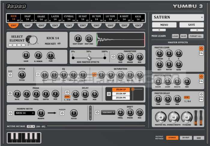The image size is (210, 146).
Task: Select the LAZER 14 drum pad
Action: tap(55, 18)
